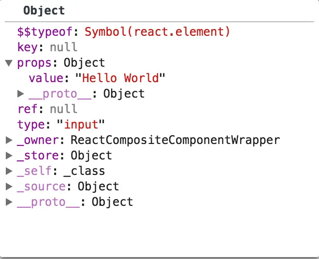Click the ReactCompositeComponentWrapper value text

coord(175,141)
